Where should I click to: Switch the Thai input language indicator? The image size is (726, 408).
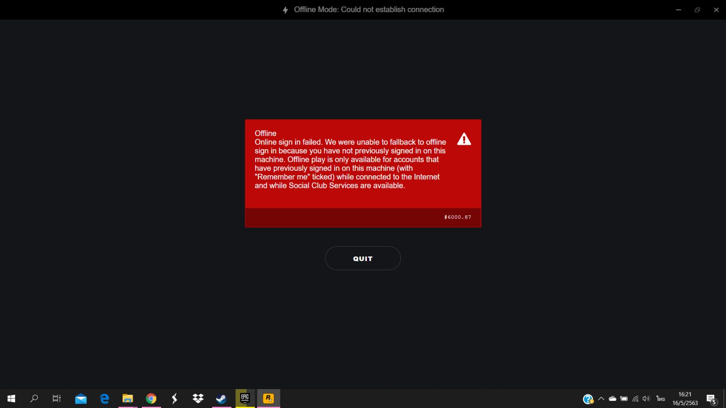[x=660, y=399]
